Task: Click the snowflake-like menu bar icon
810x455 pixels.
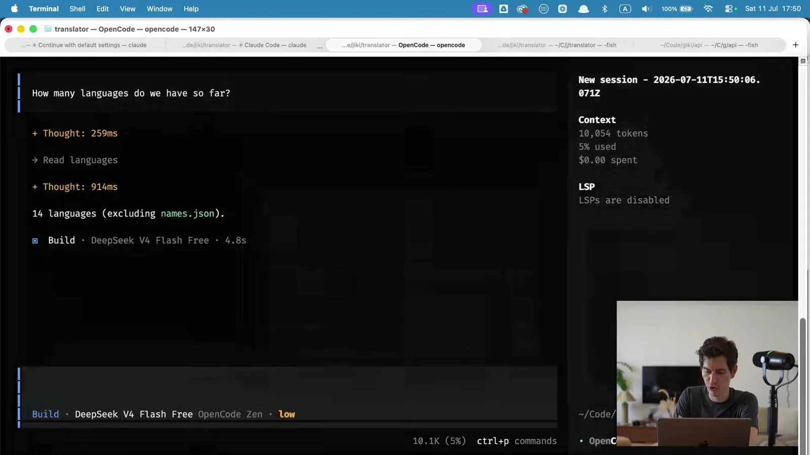Action: pos(562,9)
